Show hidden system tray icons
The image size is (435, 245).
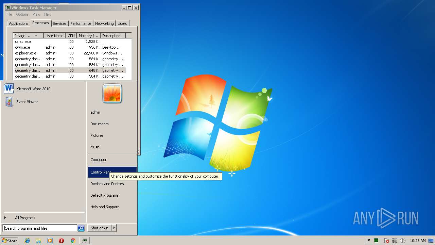369,241
